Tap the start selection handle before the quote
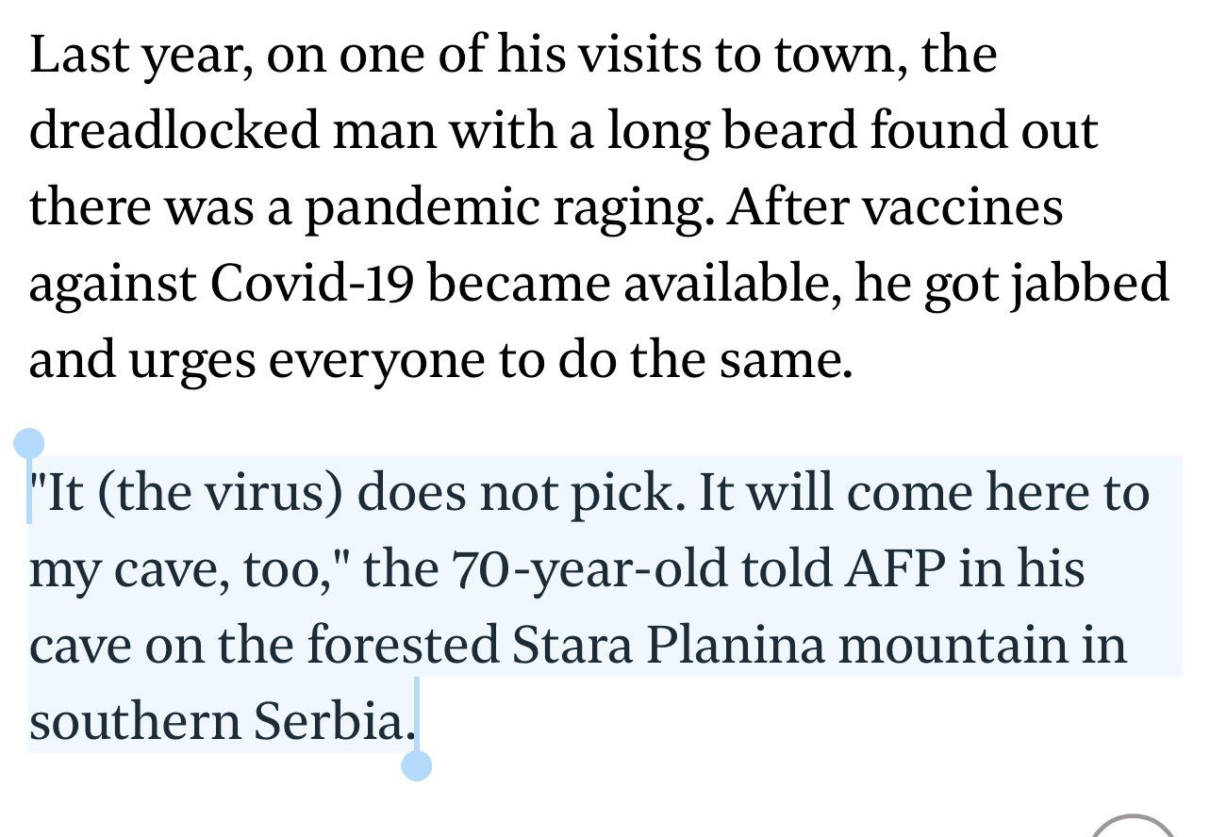This screenshot has width=1210, height=837. (29, 443)
